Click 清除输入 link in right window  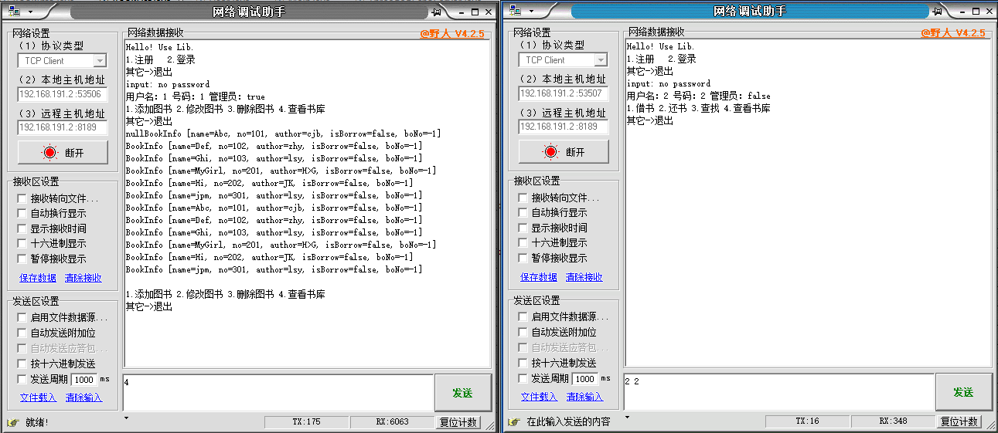coord(584,397)
